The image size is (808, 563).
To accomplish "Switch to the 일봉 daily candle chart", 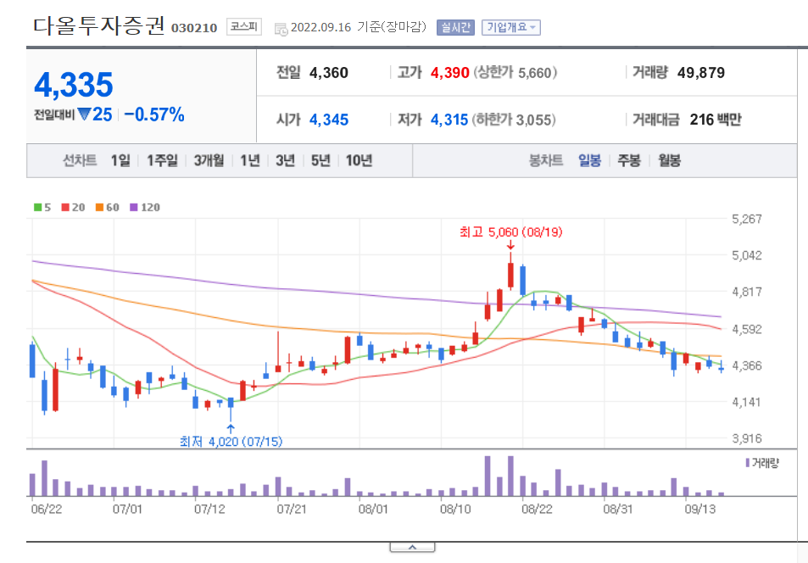I will pyautogui.click(x=589, y=161).
